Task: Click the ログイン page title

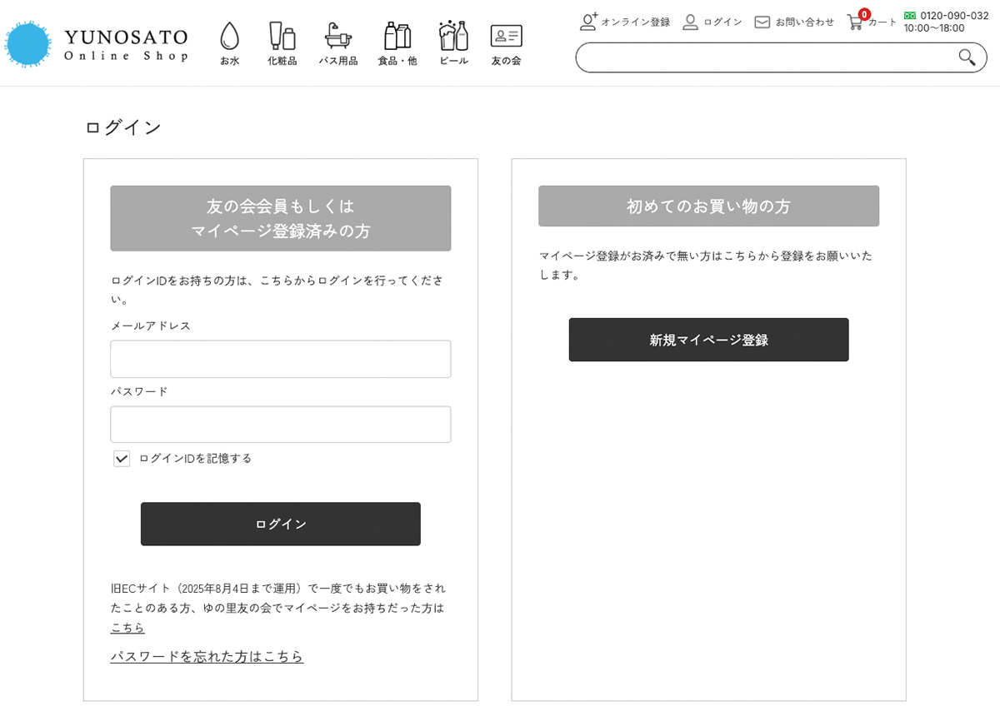Action: click(x=123, y=127)
